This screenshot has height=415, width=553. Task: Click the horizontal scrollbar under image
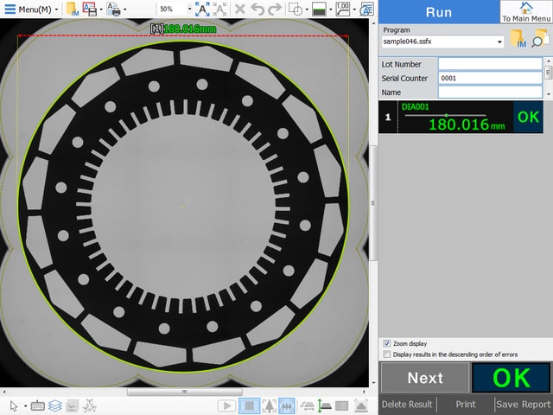184,392
